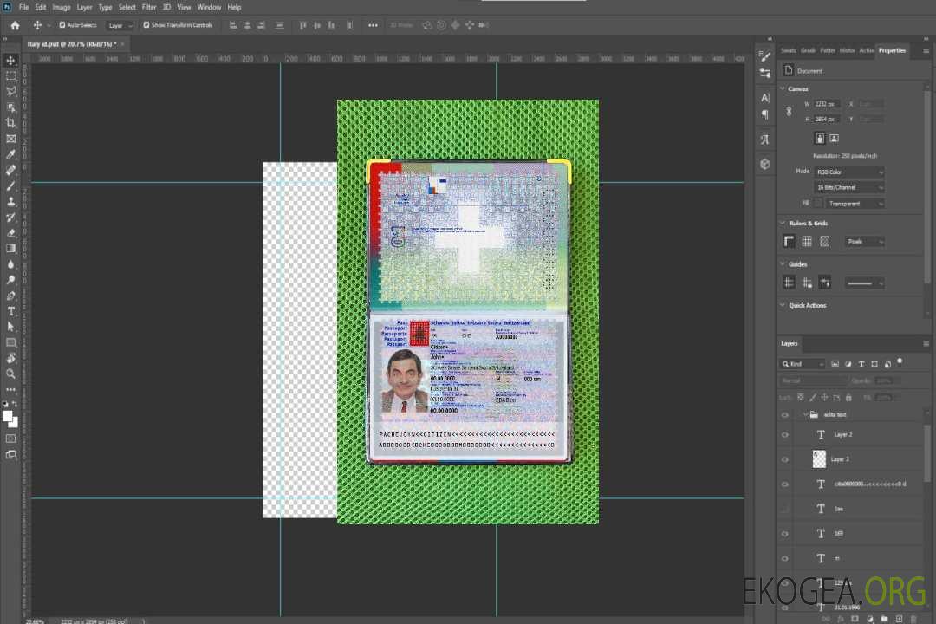Image resolution: width=936 pixels, height=624 pixels.
Task: Show the grid icon under Rulers & Grids
Action: (x=807, y=241)
